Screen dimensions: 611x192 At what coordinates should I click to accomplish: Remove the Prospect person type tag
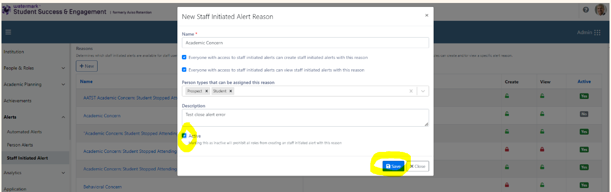pyautogui.click(x=207, y=91)
